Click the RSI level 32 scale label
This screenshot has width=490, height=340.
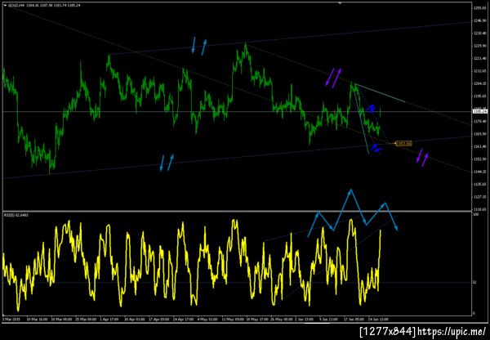475,283
